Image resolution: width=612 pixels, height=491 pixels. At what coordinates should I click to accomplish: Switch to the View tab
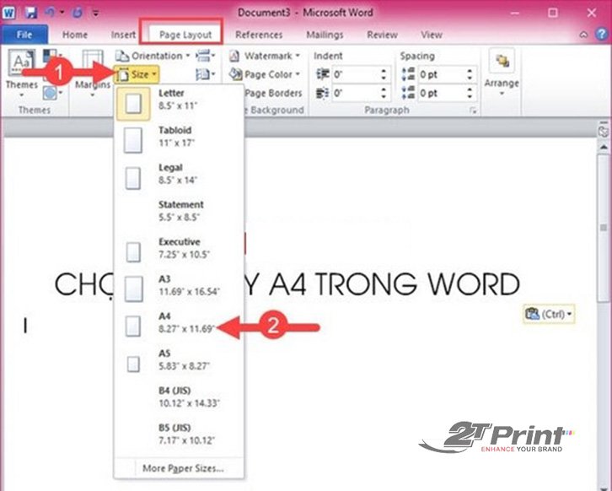pyautogui.click(x=432, y=35)
